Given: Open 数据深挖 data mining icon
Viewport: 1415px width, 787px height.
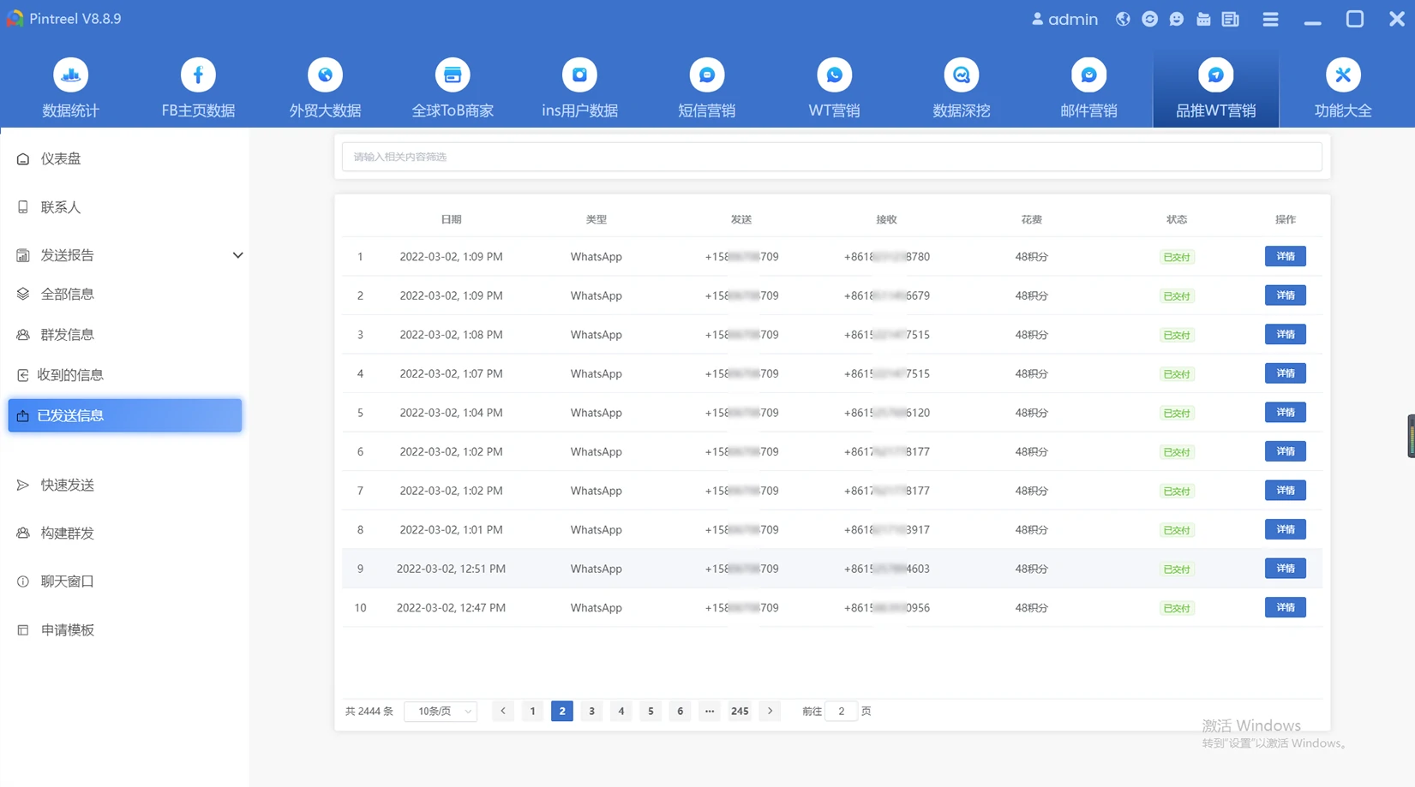Looking at the screenshot, I should coord(961,75).
